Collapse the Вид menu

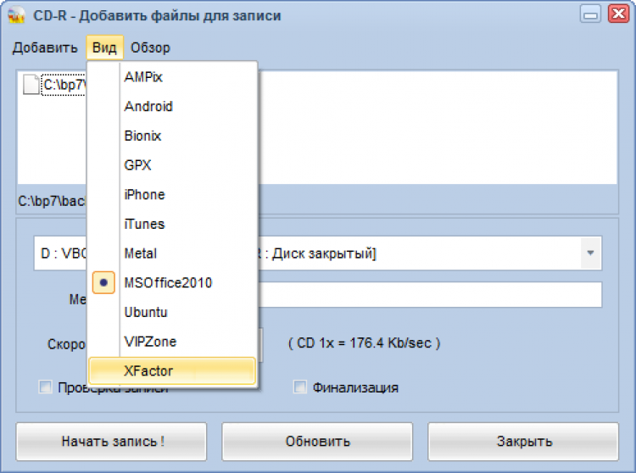(104, 47)
